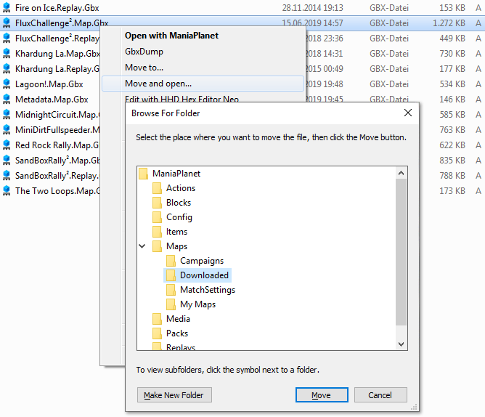
Task: Select the Campaigns folder label
Action: (202, 261)
